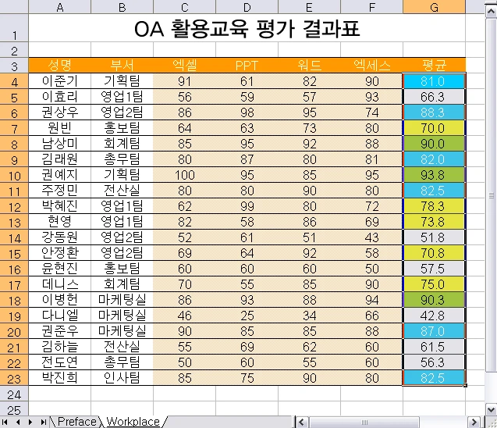Screen dimensions: 497x428
Task: Select the name cell '권상우'
Action: [x=59, y=112]
